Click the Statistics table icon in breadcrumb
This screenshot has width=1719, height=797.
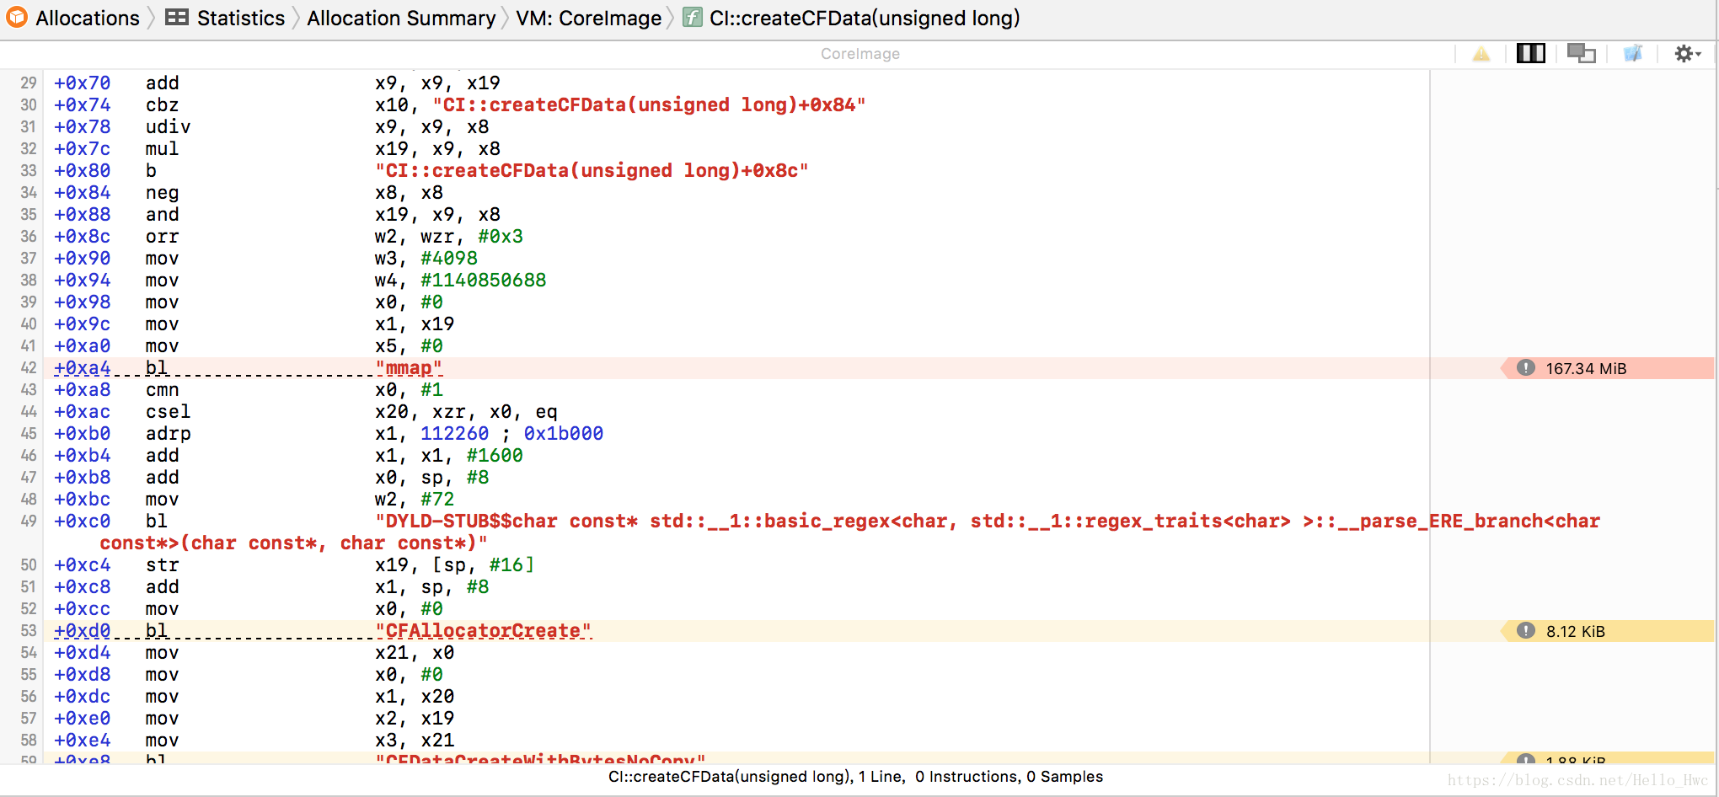pyautogui.click(x=177, y=18)
